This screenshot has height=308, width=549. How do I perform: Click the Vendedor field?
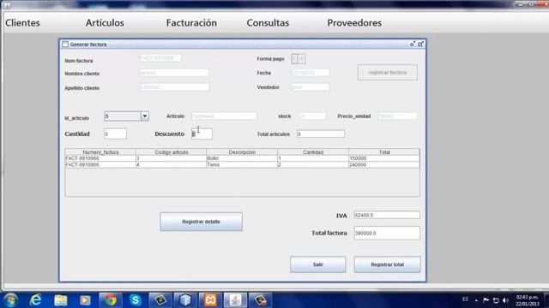click(311, 87)
